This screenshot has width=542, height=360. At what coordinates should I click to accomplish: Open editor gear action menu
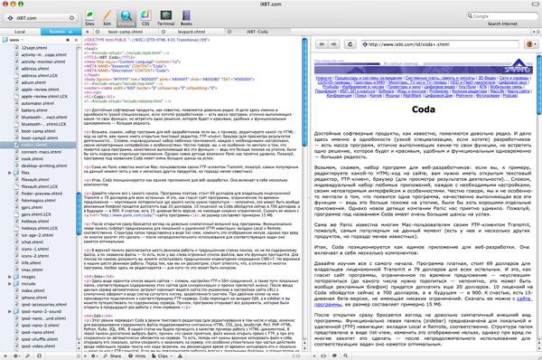[x=94, y=355]
